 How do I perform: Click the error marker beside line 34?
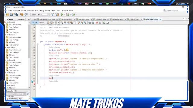click(x=34, y=84)
